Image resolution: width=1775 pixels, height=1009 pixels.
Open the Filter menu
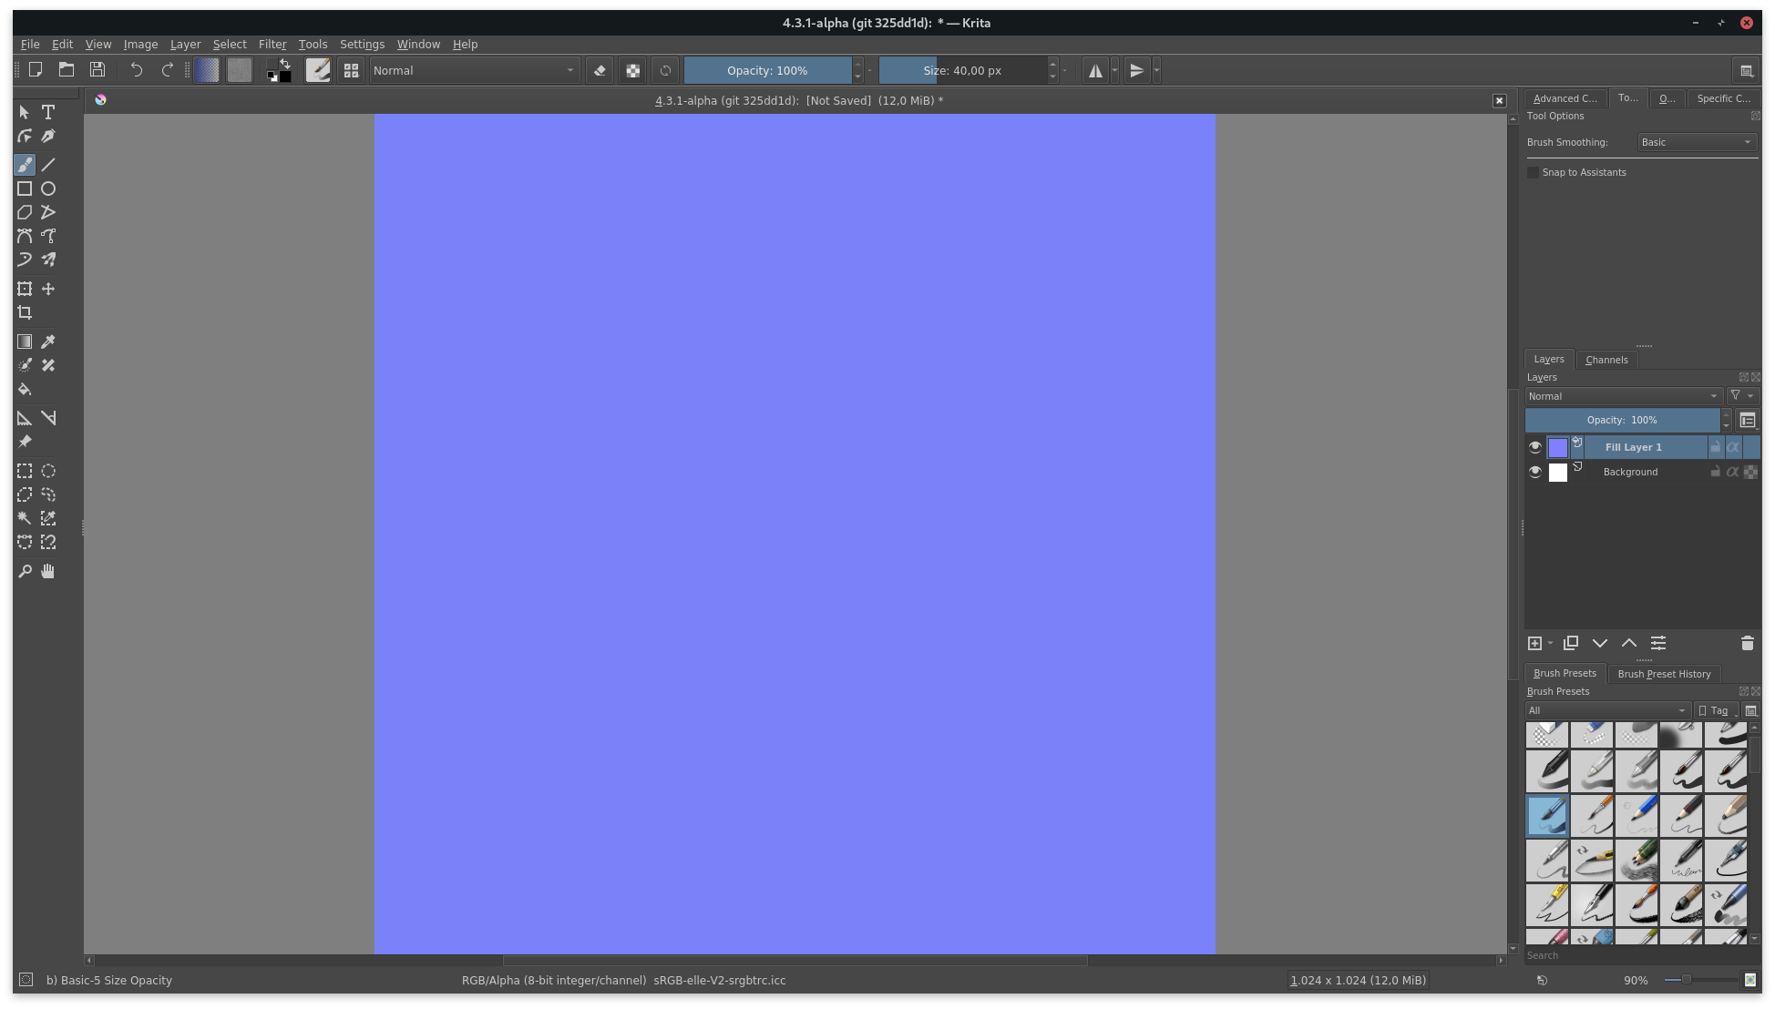270,44
